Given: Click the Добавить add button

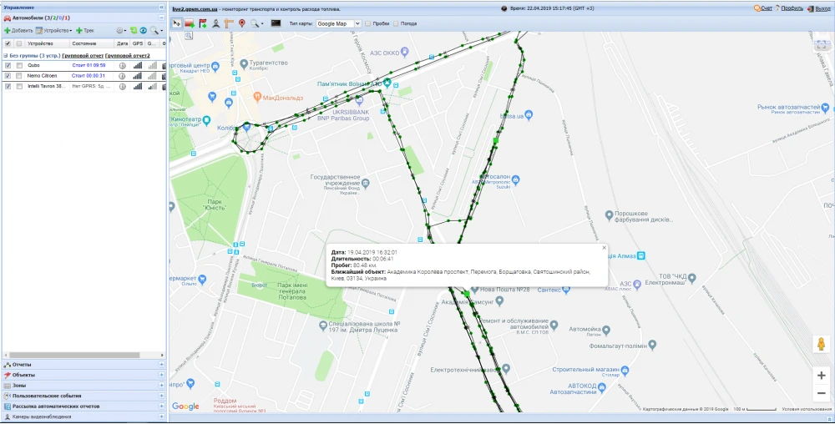Looking at the screenshot, I should click(x=19, y=30).
